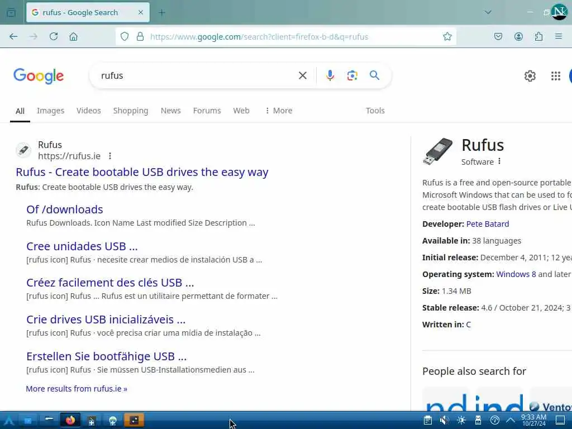Viewport: 572px width, 429px height.
Task: Click the Rufus favicon in result
Action: click(23, 150)
